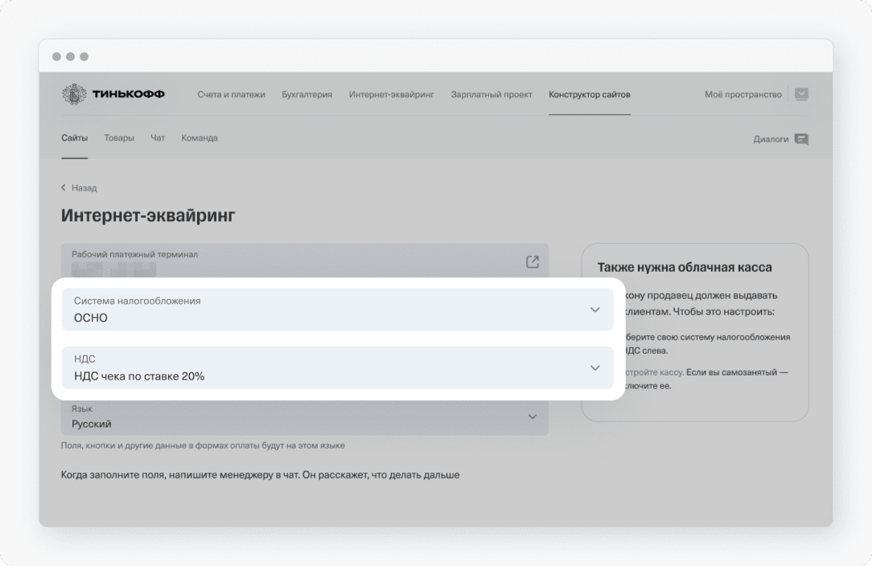Screen dimensions: 872x566
Task: Expand the Язык dropdown chevron
Action: tap(533, 417)
